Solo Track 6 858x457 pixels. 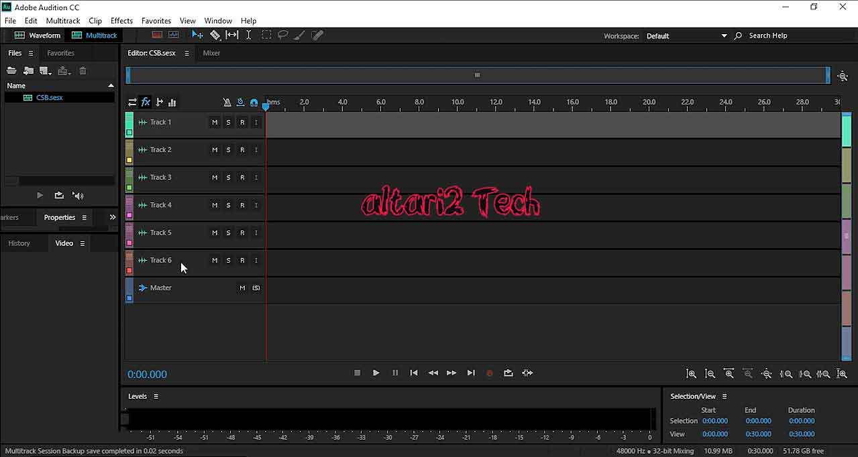(x=228, y=260)
